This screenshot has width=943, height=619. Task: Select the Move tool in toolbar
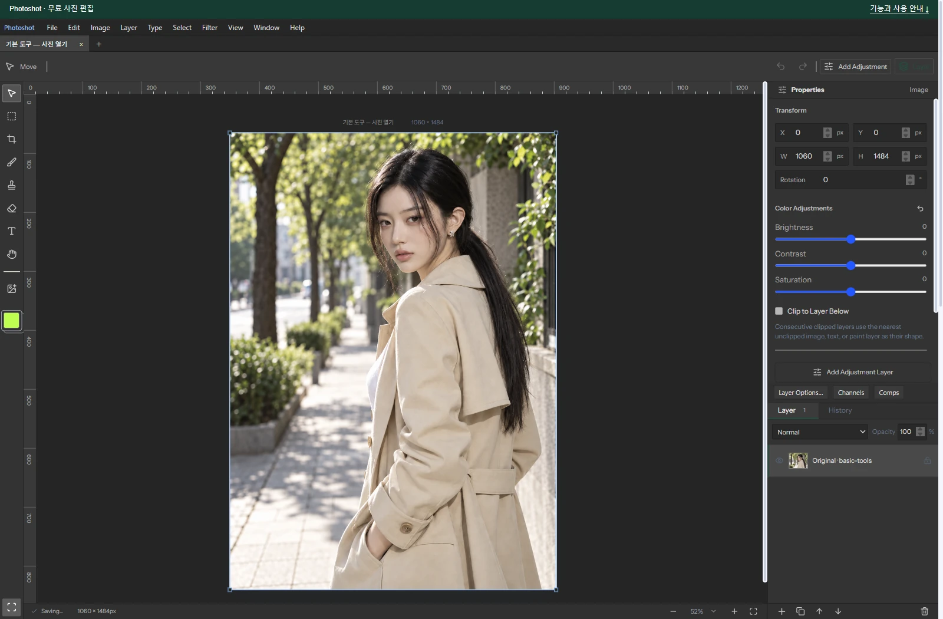(x=11, y=93)
